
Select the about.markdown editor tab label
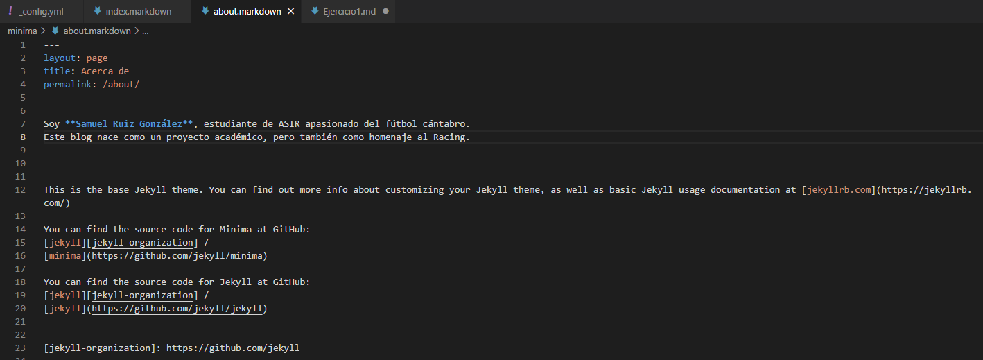[247, 12]
